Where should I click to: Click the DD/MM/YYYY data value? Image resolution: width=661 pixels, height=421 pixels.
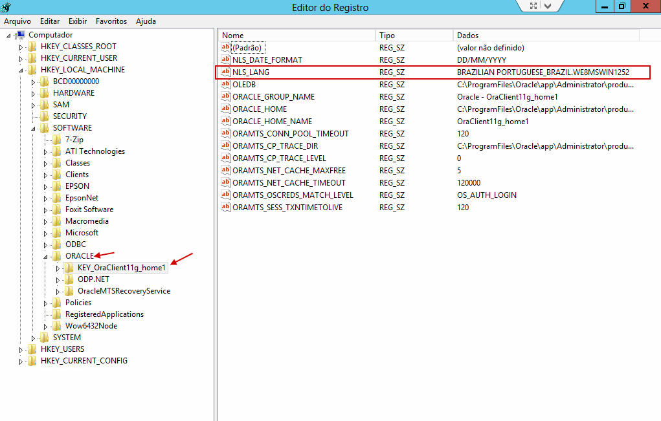(482, 59)
